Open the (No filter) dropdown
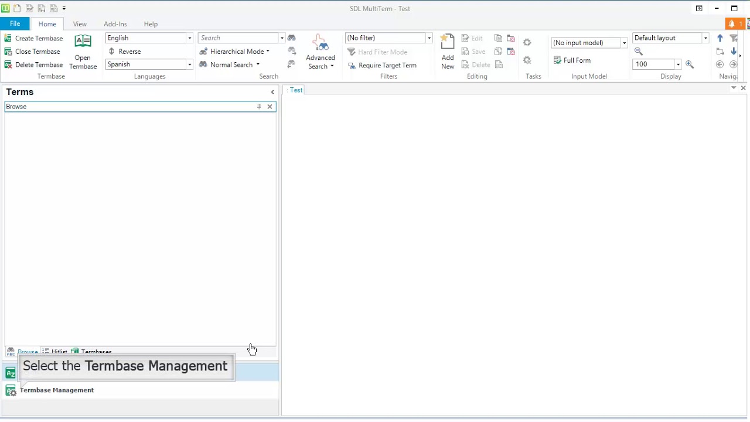The width and height of the screenshot is (750, 422). pos(429,38)
